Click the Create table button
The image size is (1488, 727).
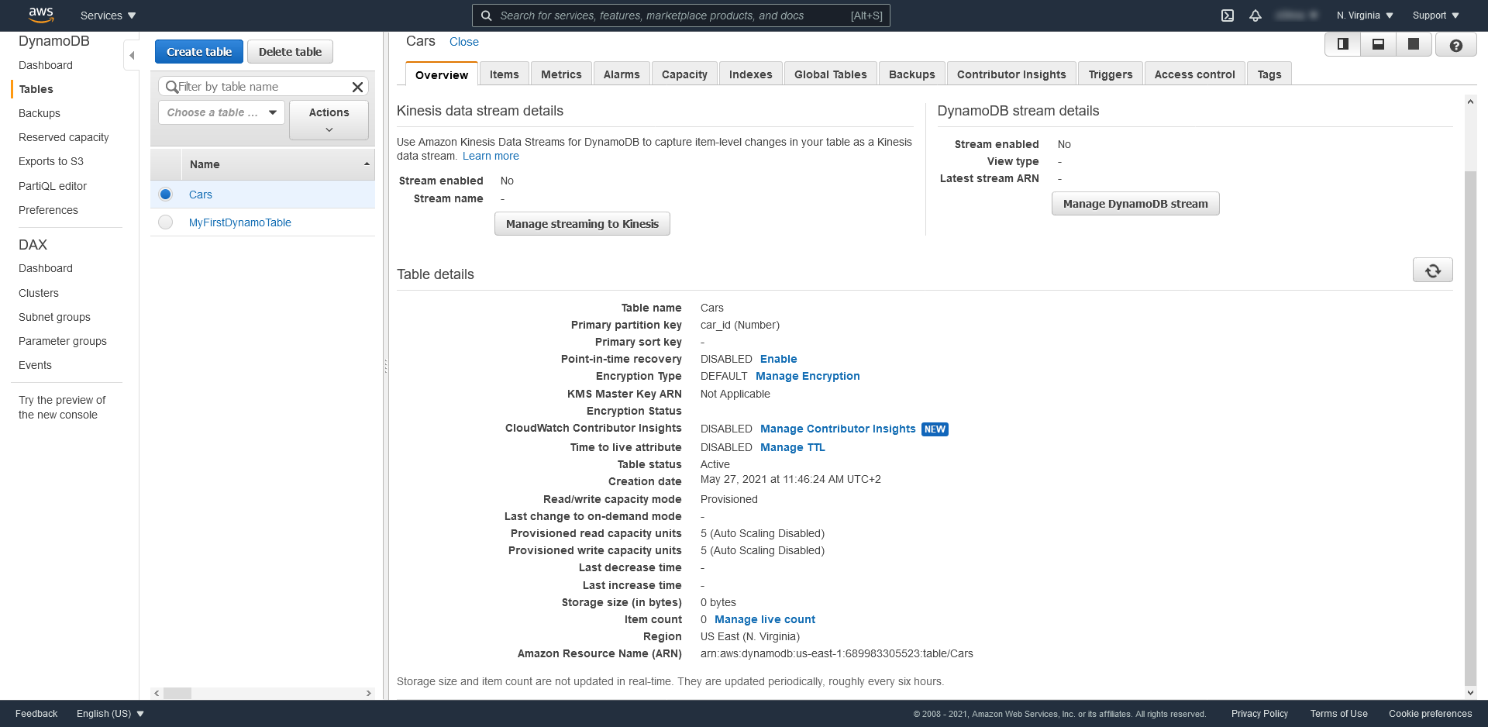(x=199, y=52)
